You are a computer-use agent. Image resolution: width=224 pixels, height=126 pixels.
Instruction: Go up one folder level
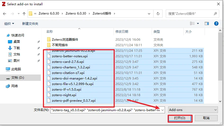[x=24, y=14]
